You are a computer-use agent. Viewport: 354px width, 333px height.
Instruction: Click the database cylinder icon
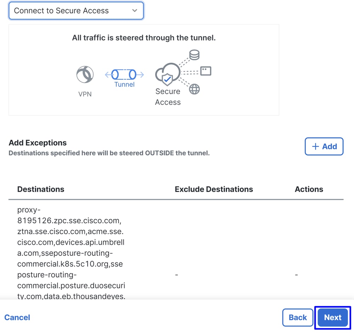195,55
